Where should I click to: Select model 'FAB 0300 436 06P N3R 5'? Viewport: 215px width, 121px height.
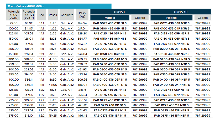pyautogui.click(x=171, y=69)
